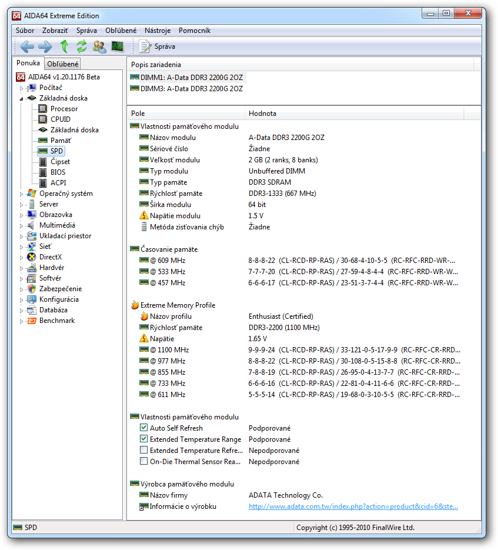Image resolution: width=498 pixels, height=550 pixels.
Task: Toggle the Auto Self Refresh checkbox
Action: pyautogui.click(x=143, y=428)
